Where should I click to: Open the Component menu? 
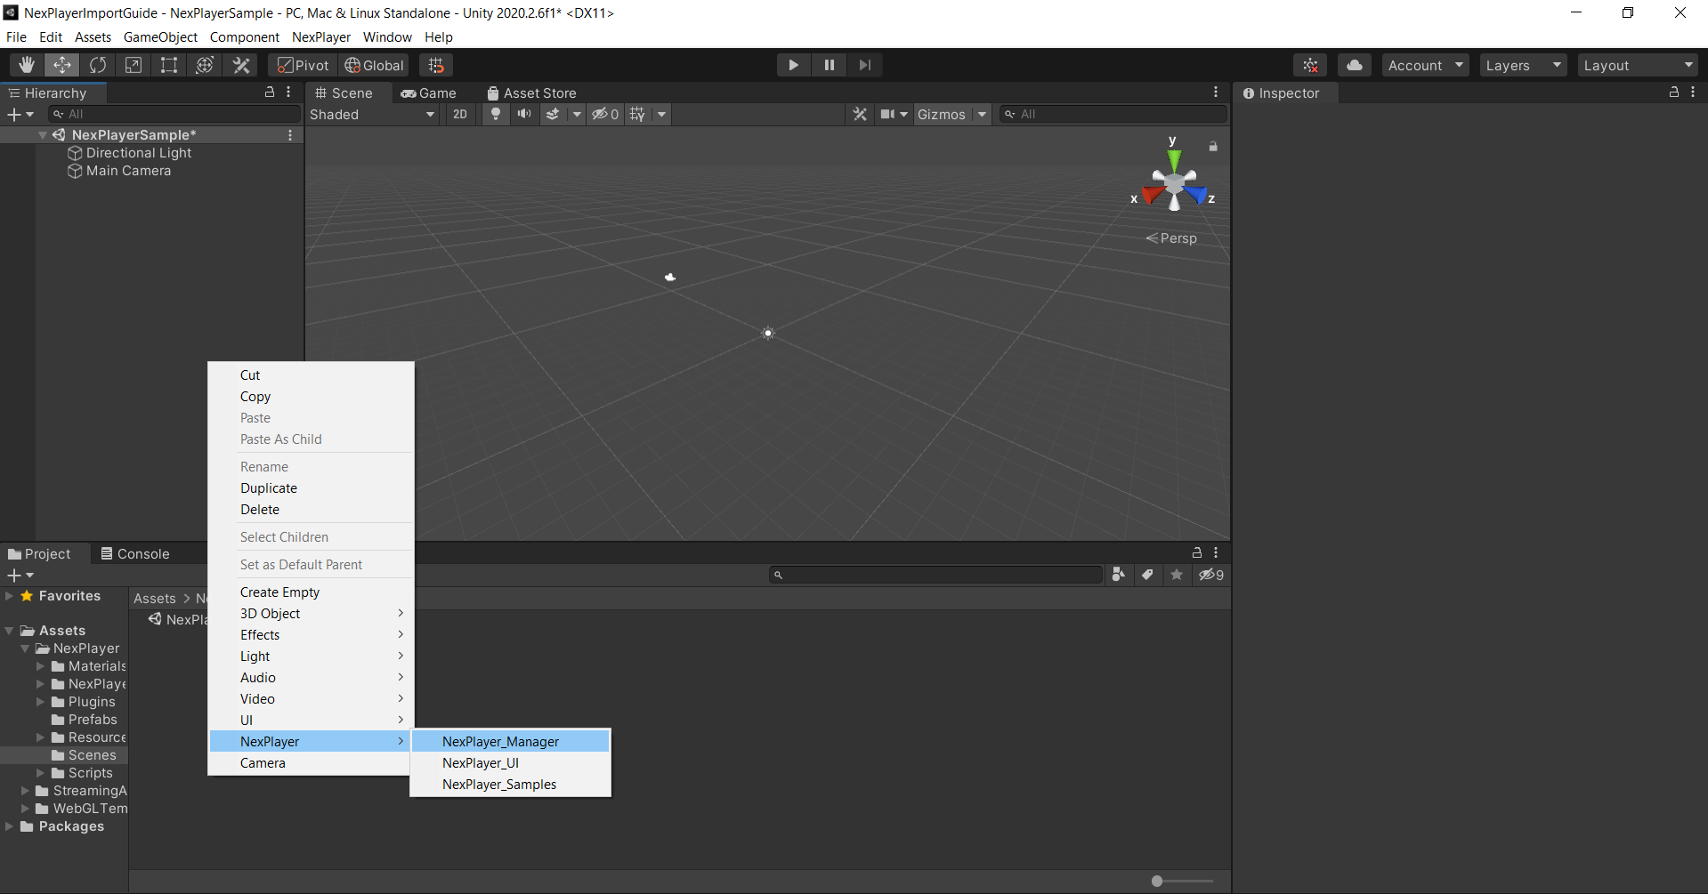245,36
